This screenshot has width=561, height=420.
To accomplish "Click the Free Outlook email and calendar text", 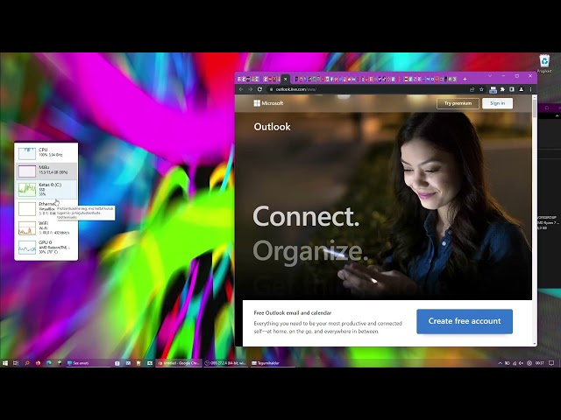I will click(x=292, y=313).
